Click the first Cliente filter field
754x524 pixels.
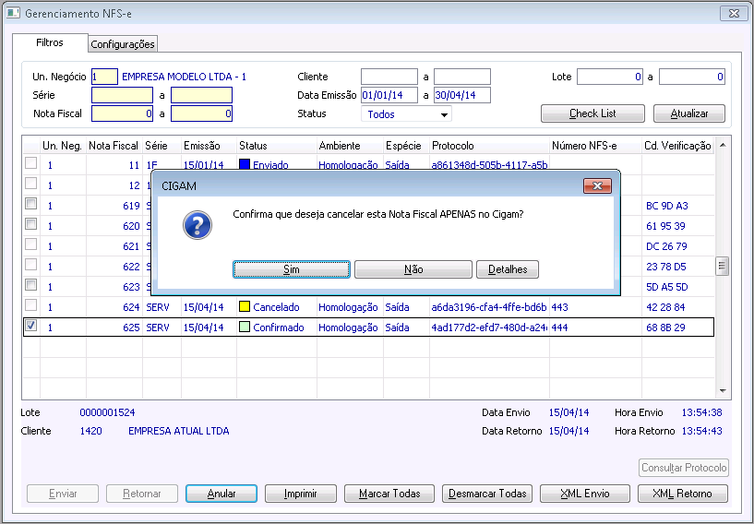(x=389, y=77)
